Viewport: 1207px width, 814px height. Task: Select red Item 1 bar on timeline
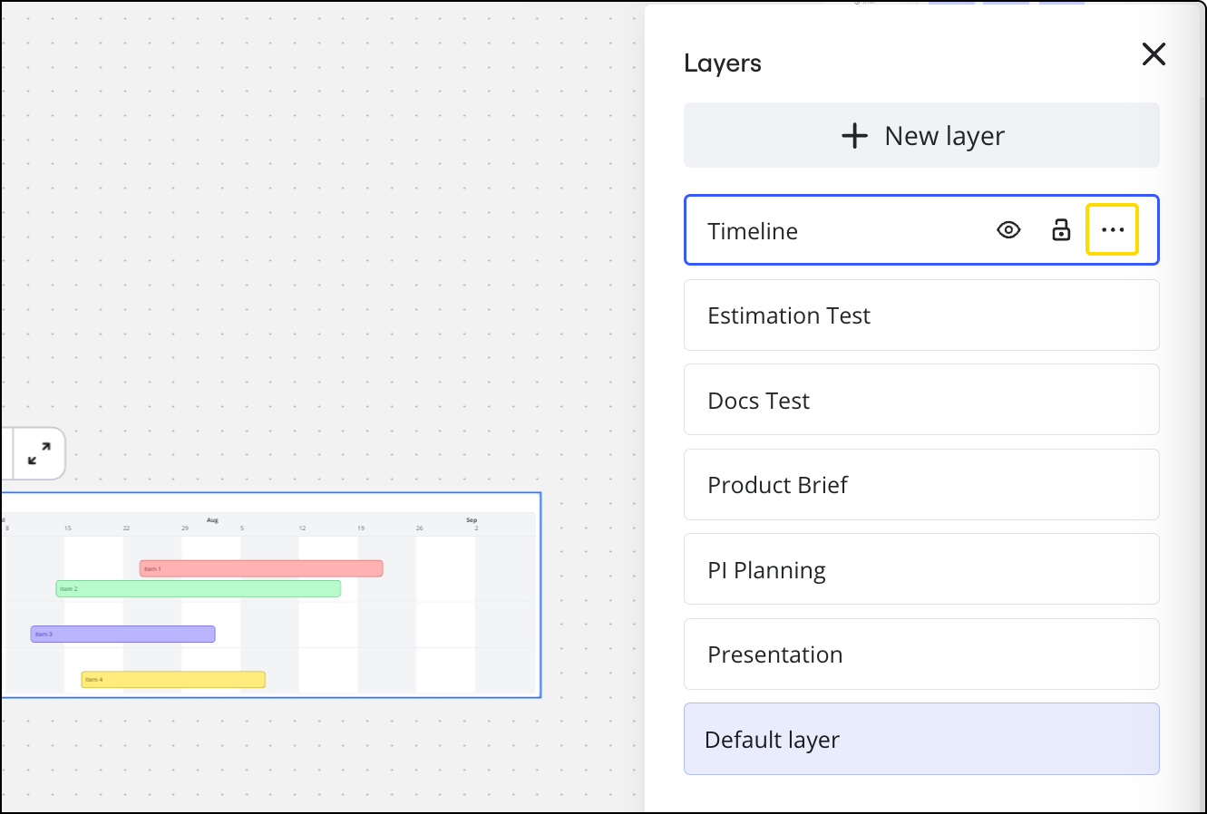[x=261, y=568]
